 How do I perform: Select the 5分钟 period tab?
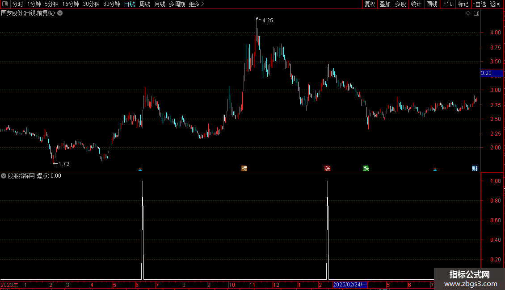point(51,4)
